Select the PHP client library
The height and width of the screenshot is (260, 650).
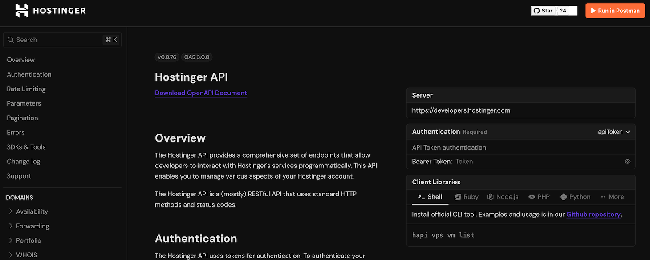539,197
